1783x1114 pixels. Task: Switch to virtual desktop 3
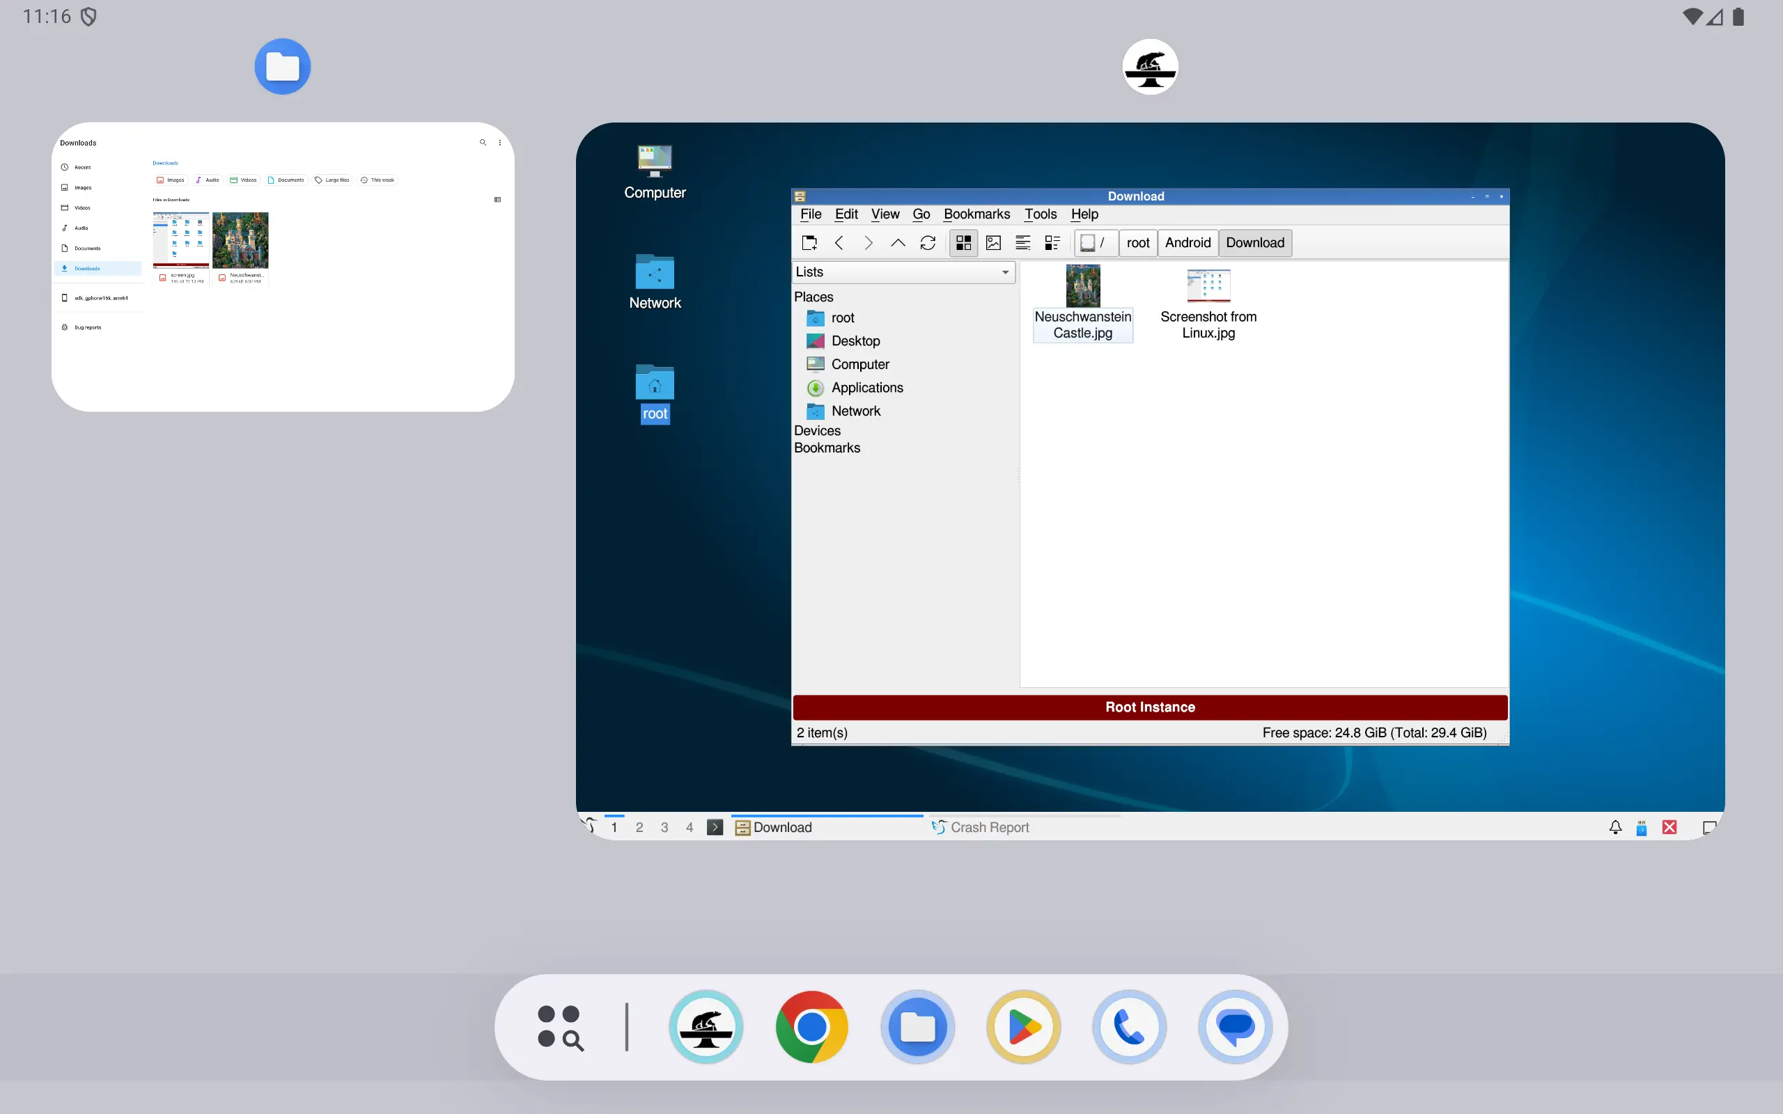(x=664, y=827)
